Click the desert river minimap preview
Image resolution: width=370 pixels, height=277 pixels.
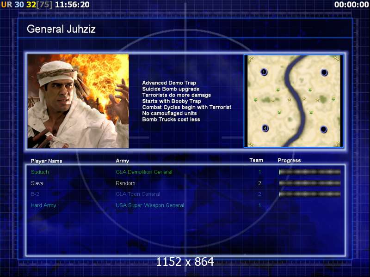[294, 101]
